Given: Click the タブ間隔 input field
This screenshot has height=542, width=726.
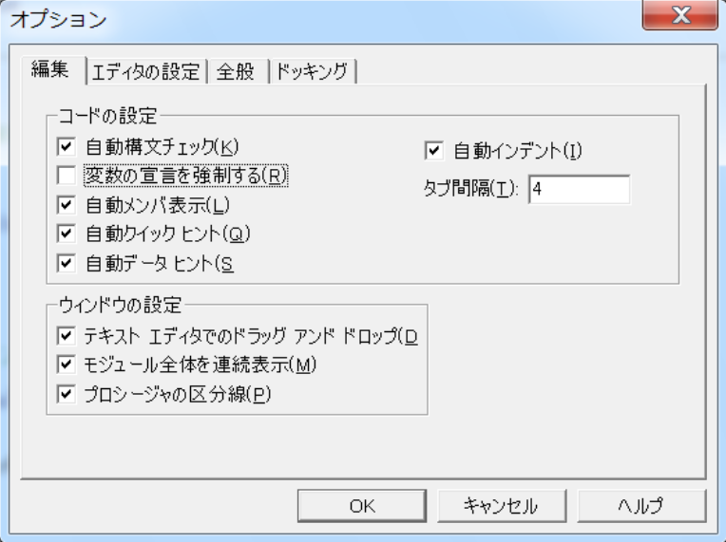Looking at the screenshot, I should click(579, 189).
